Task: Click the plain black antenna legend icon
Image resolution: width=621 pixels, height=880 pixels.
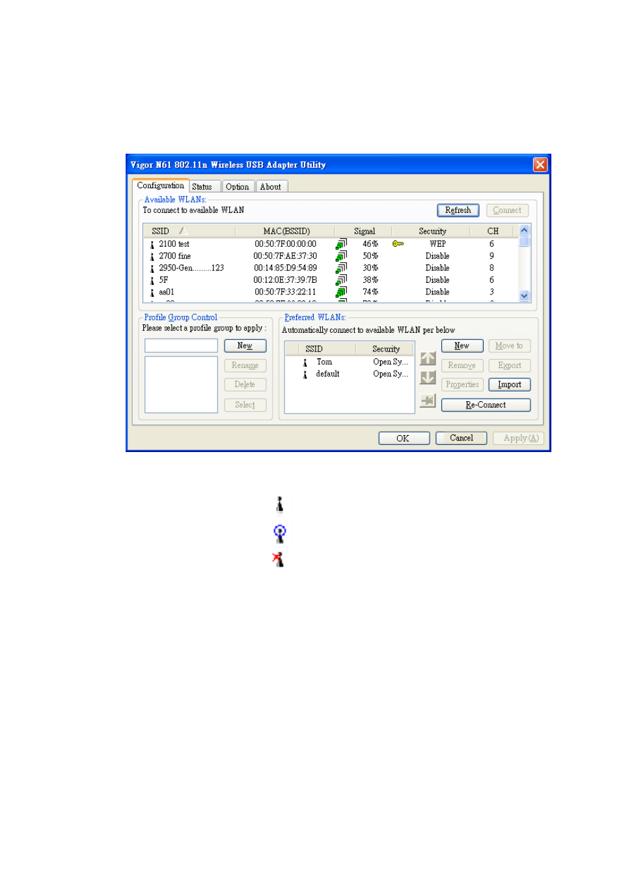Action: point(280,505)
